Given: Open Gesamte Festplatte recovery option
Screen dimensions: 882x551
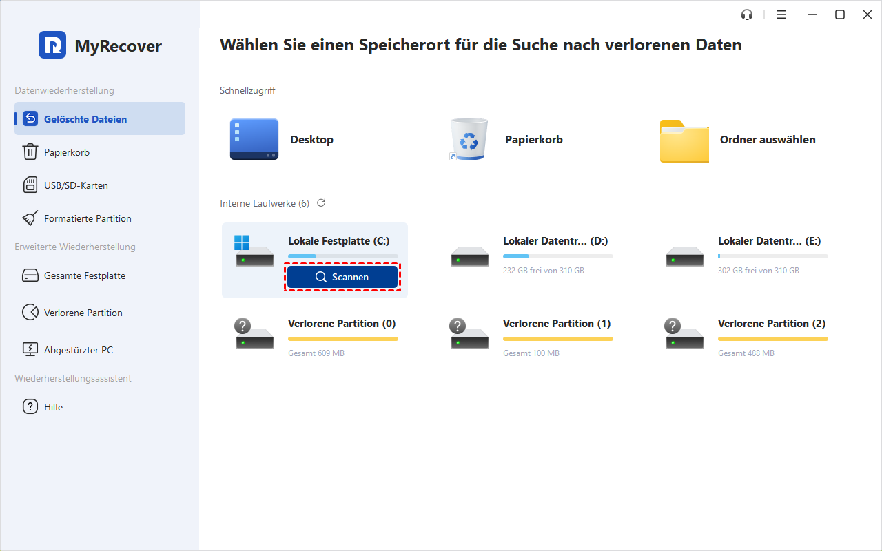Looking at the screenshot, I should coord(84,275).
